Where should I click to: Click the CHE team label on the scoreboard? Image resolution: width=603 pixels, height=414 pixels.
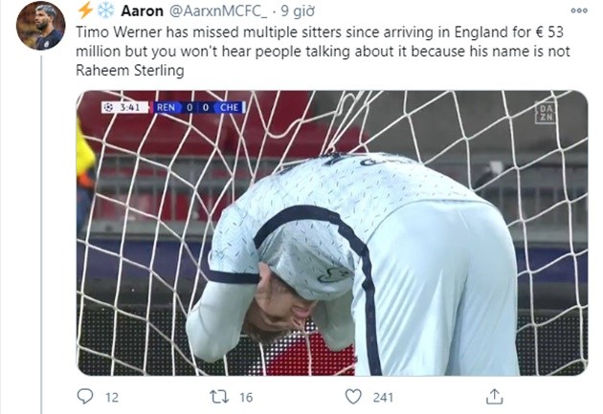point(231,107)
